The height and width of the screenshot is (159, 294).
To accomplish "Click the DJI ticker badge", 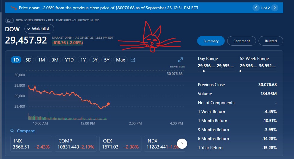I will pyautogui.click(x=9, y=20).
